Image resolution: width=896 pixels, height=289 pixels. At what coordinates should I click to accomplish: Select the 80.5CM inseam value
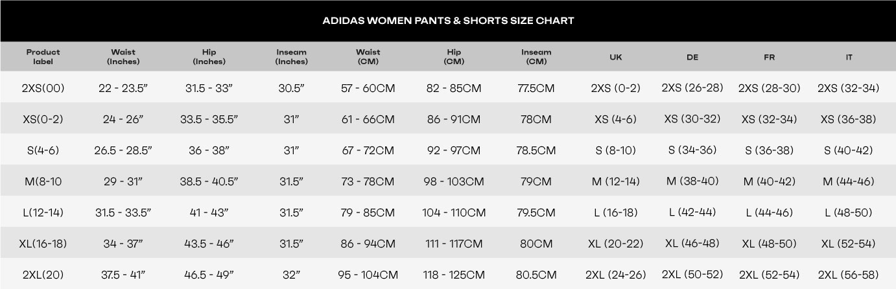coord(536,275)
